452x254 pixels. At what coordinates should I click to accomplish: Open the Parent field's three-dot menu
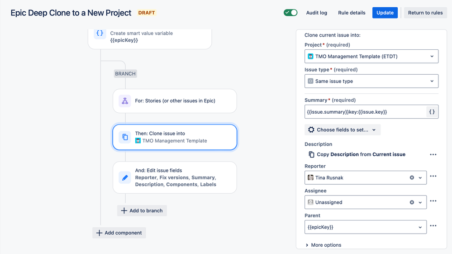pos(433,226)
